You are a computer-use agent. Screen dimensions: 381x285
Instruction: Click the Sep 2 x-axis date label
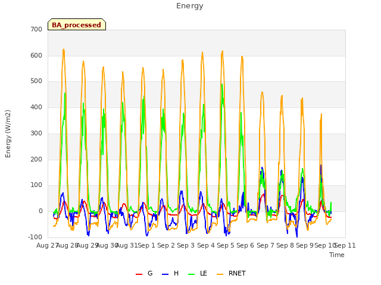tap(166, 245)
